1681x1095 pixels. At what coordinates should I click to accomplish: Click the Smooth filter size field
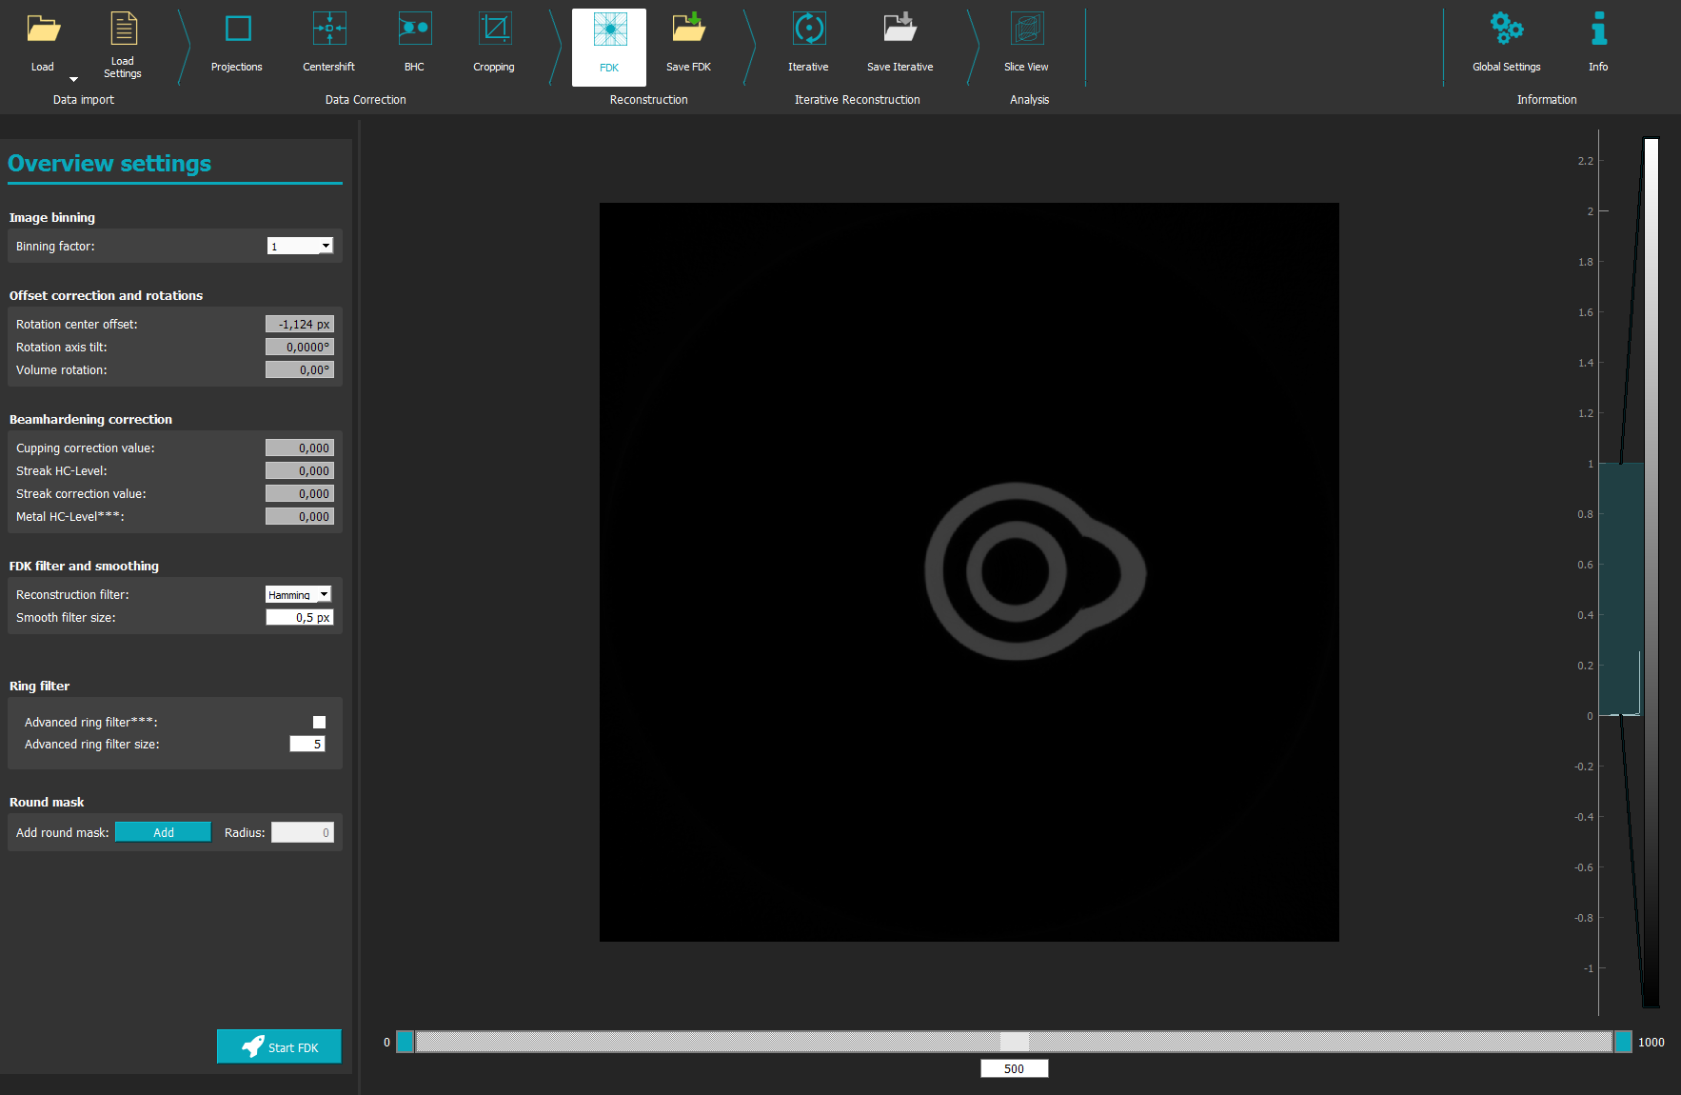pos(300,618)
